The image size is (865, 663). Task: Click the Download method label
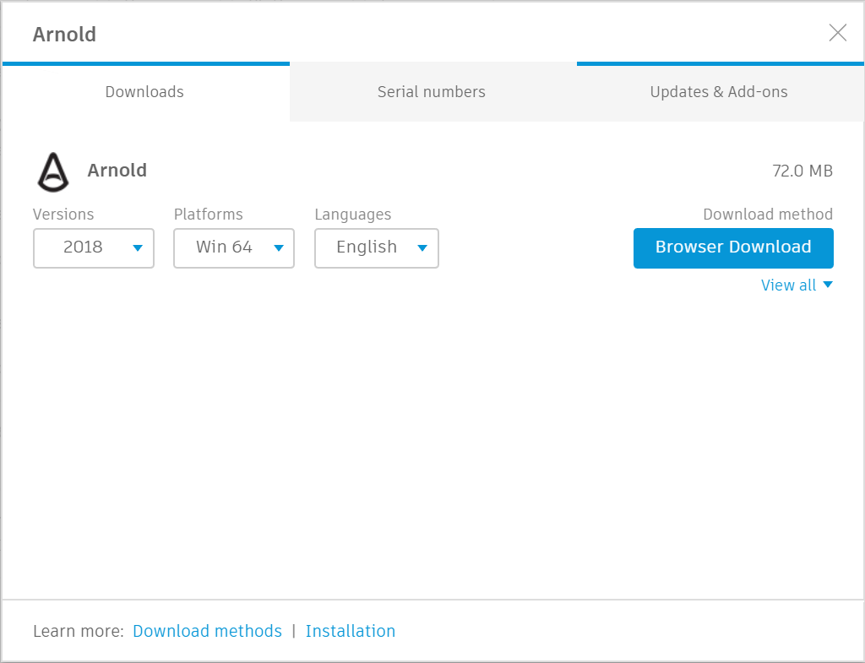pyautogui.click(x=767, y=214)
